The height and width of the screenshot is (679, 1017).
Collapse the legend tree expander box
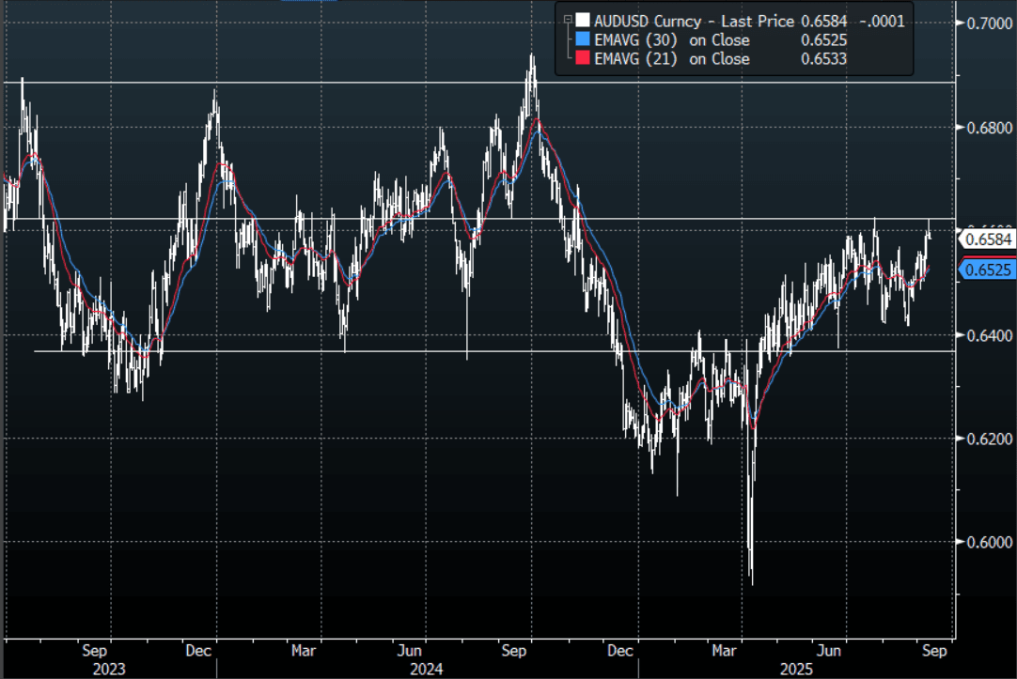(x=566, y=20)
